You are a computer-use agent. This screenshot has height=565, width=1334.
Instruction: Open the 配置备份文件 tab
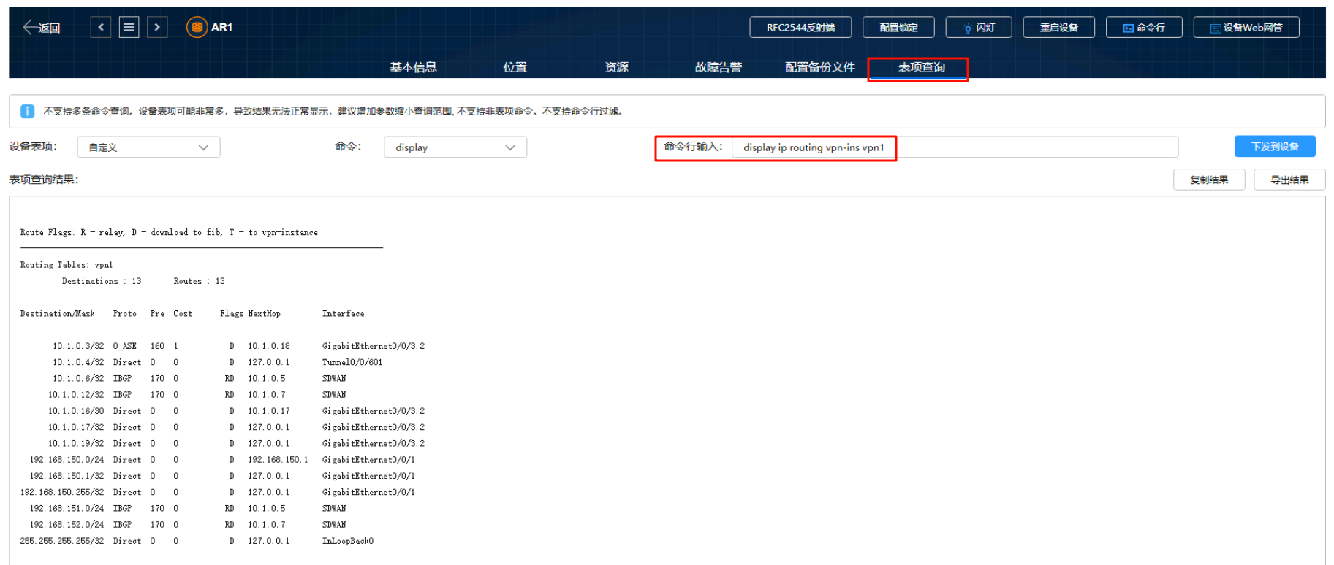coord(819,67)
